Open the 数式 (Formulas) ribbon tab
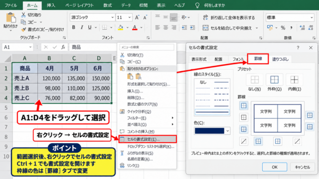This screenshot has height=179, width=319. (x=108, y=5)
